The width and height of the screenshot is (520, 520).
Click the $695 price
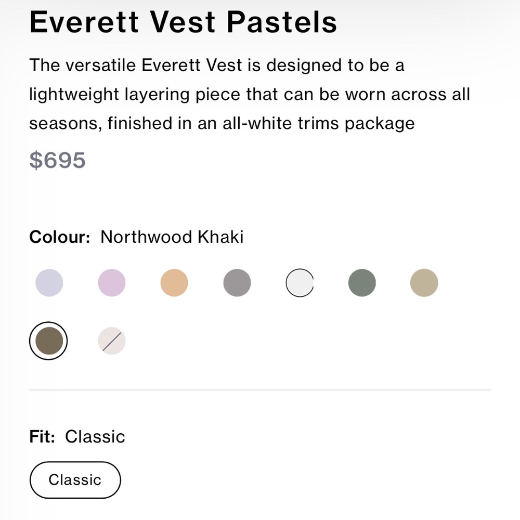pyautogui.click(x=57, y=160)
